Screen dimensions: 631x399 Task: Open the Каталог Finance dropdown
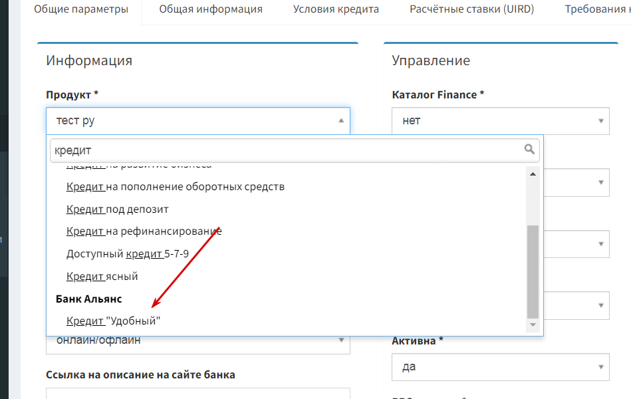[500, 121]
